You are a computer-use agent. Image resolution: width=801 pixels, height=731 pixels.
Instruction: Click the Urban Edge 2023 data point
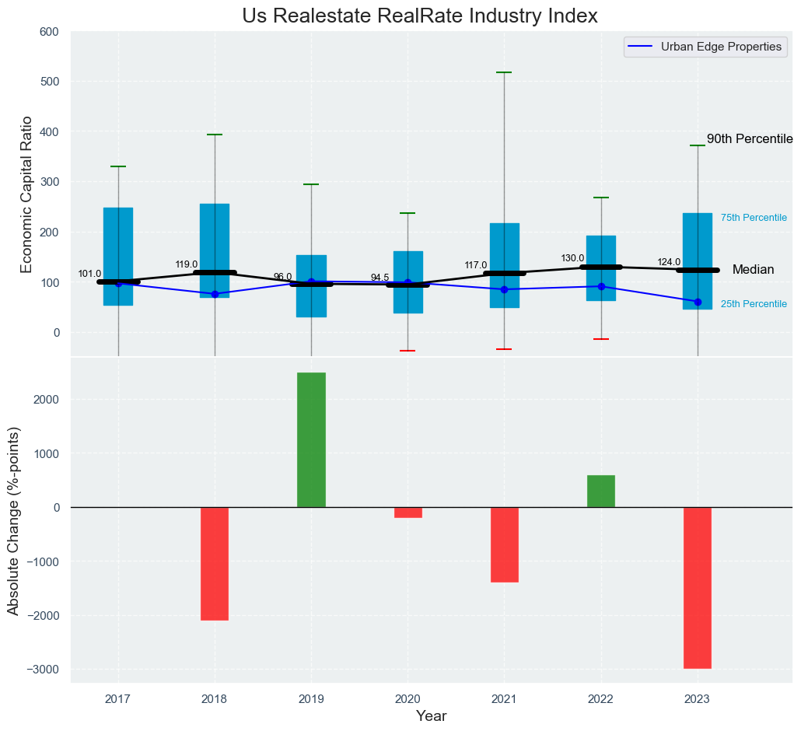(x=698, y=302)
